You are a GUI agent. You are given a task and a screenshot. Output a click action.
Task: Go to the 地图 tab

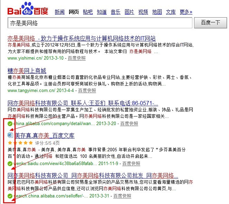click(157, 12)
